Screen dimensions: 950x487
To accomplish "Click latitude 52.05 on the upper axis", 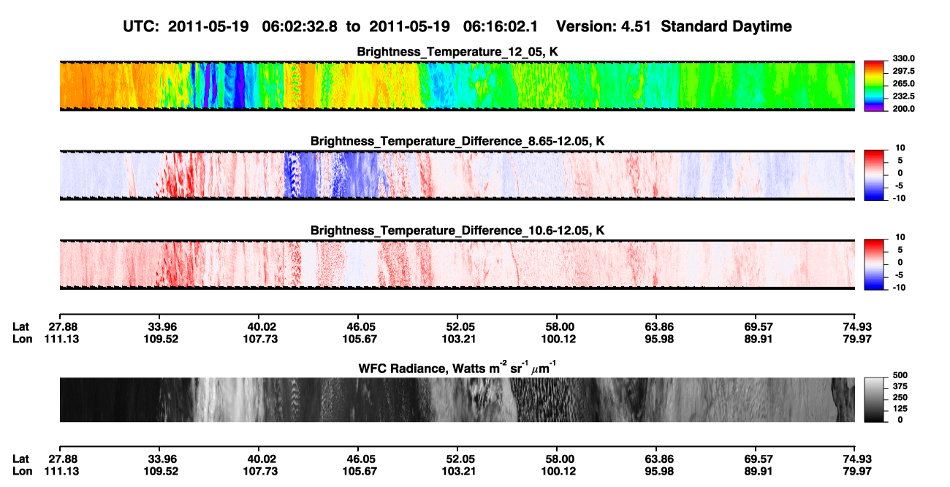I will click(x=460, y=326).
